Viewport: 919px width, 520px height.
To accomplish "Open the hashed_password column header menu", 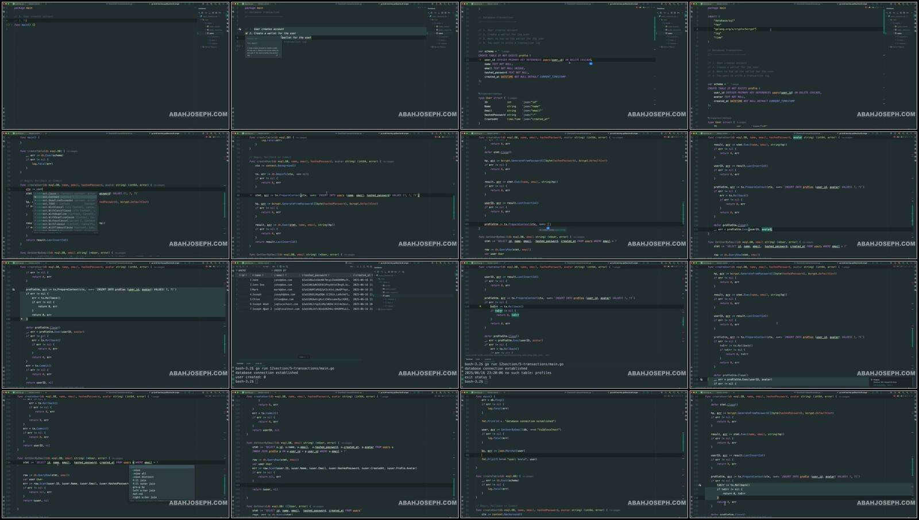I will point(316,275).
